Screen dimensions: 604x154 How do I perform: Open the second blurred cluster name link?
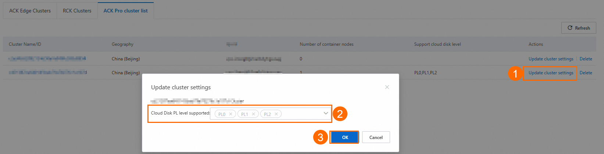point(48,72)
